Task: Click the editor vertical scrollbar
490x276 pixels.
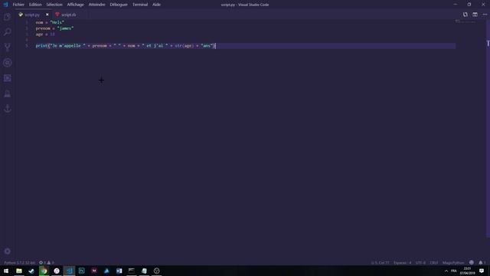Action: tap(488, 128)
